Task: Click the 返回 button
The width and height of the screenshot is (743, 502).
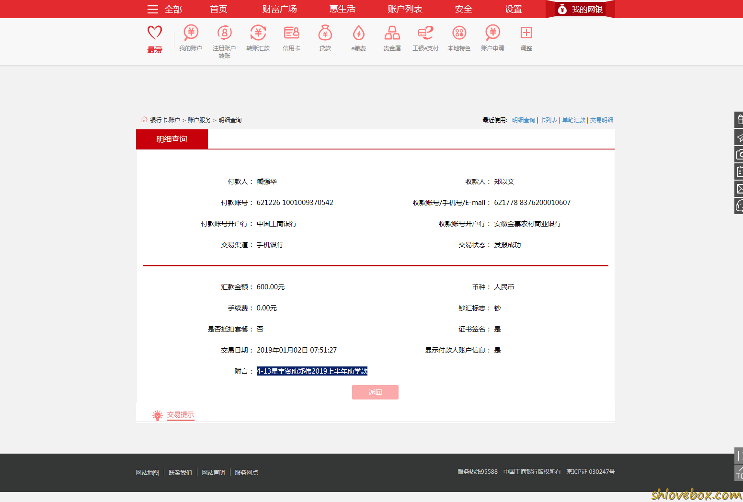Action: point(375,392)
